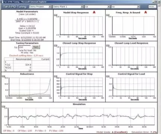Open the Demo Project dropdown
161x134 pixels.
point(50,7)
